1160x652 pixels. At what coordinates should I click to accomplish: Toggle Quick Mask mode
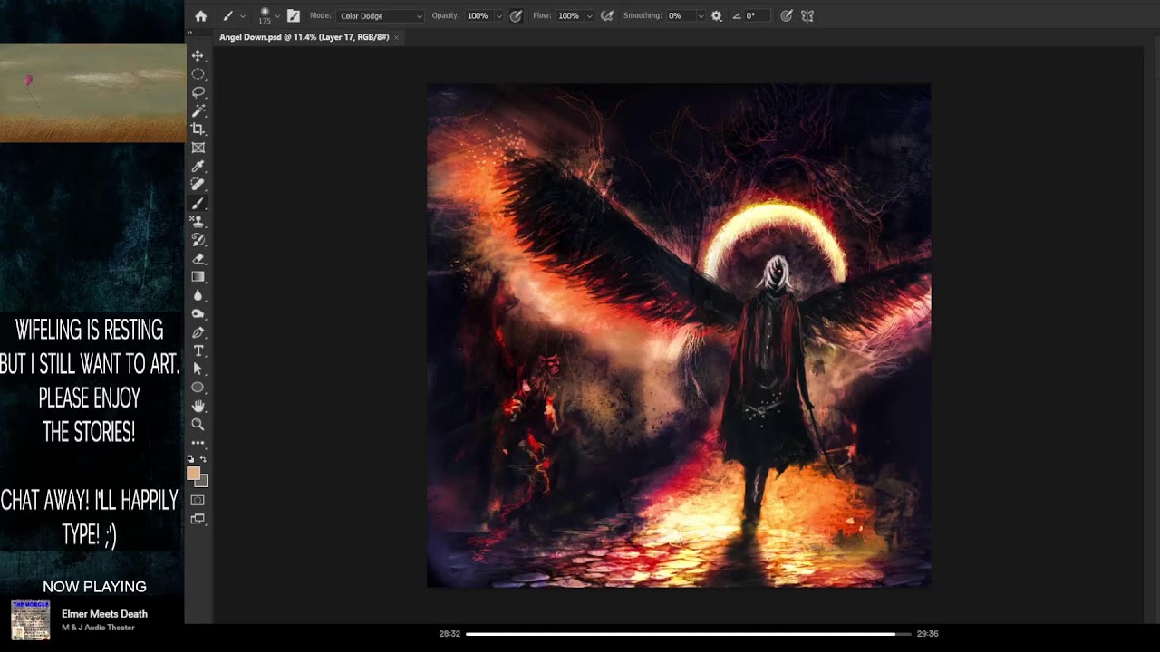[198, 500]
